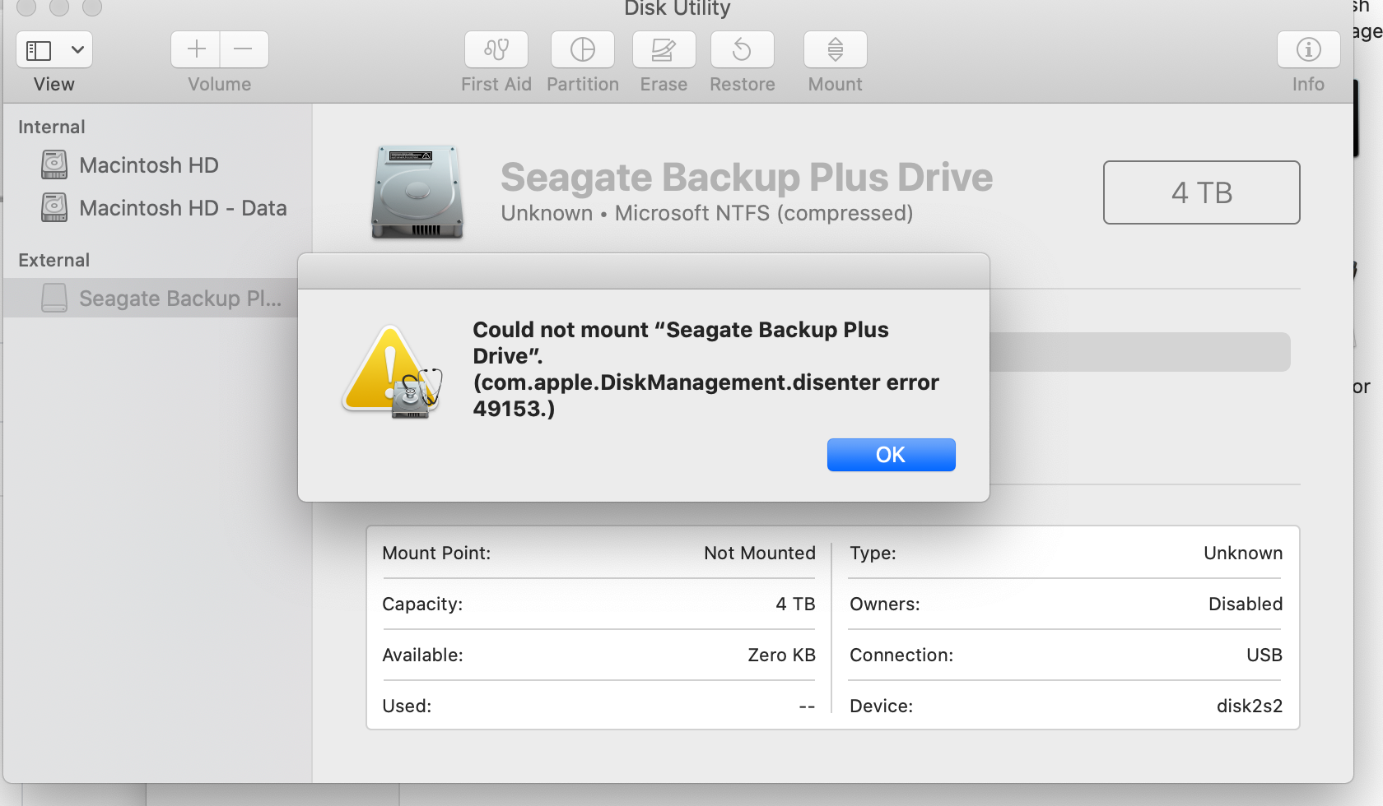1383x806 pixels.
Task: Click the Capacity 4 TB value
Action: pyautogui.click(x=795, y=604)
